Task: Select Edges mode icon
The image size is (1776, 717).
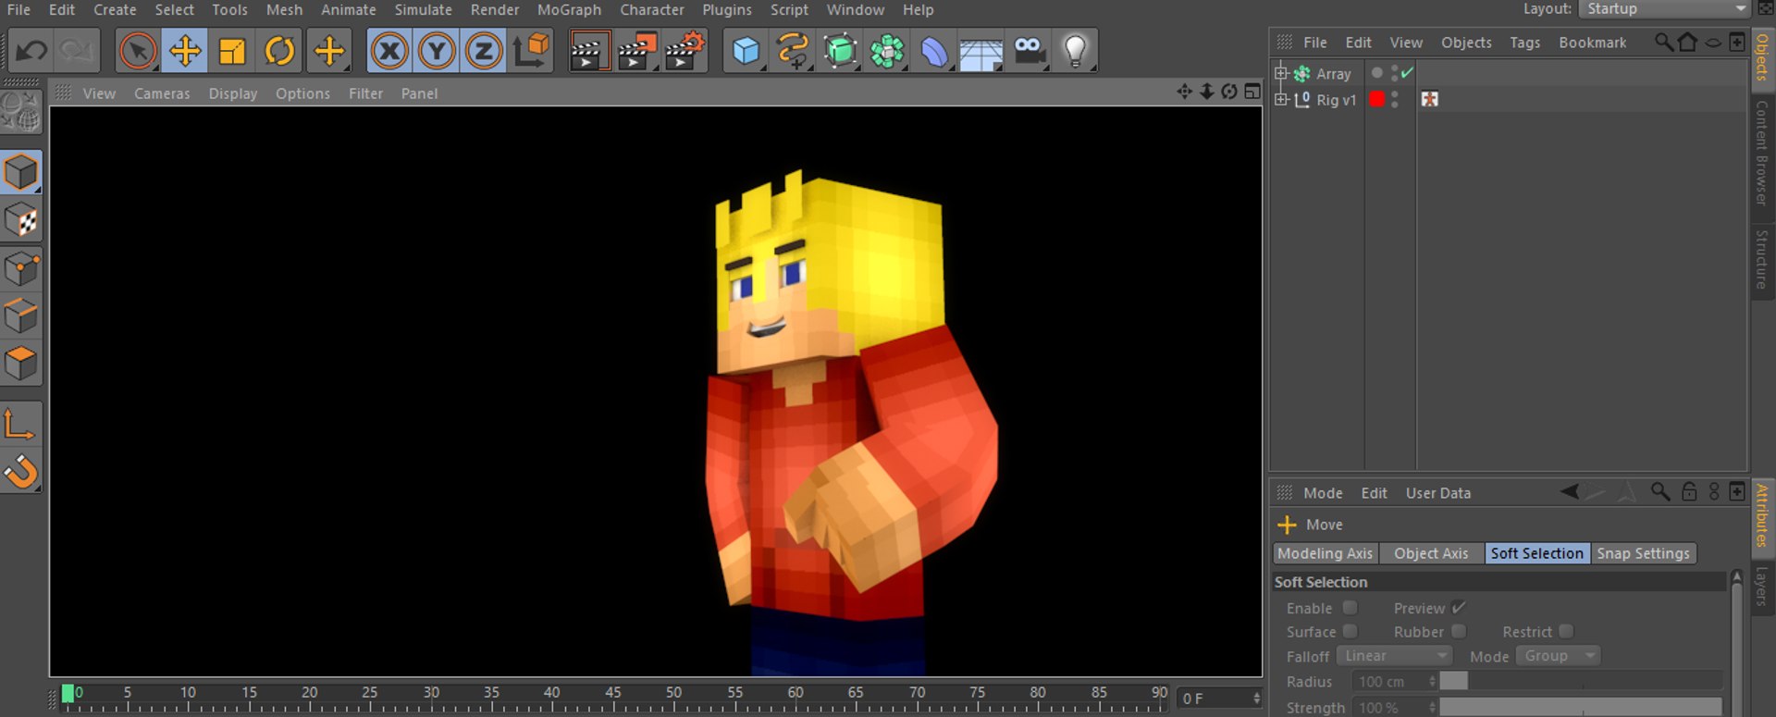Action: 20,316
